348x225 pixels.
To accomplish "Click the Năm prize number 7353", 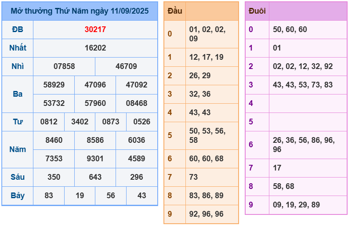I will pos(54,159).
